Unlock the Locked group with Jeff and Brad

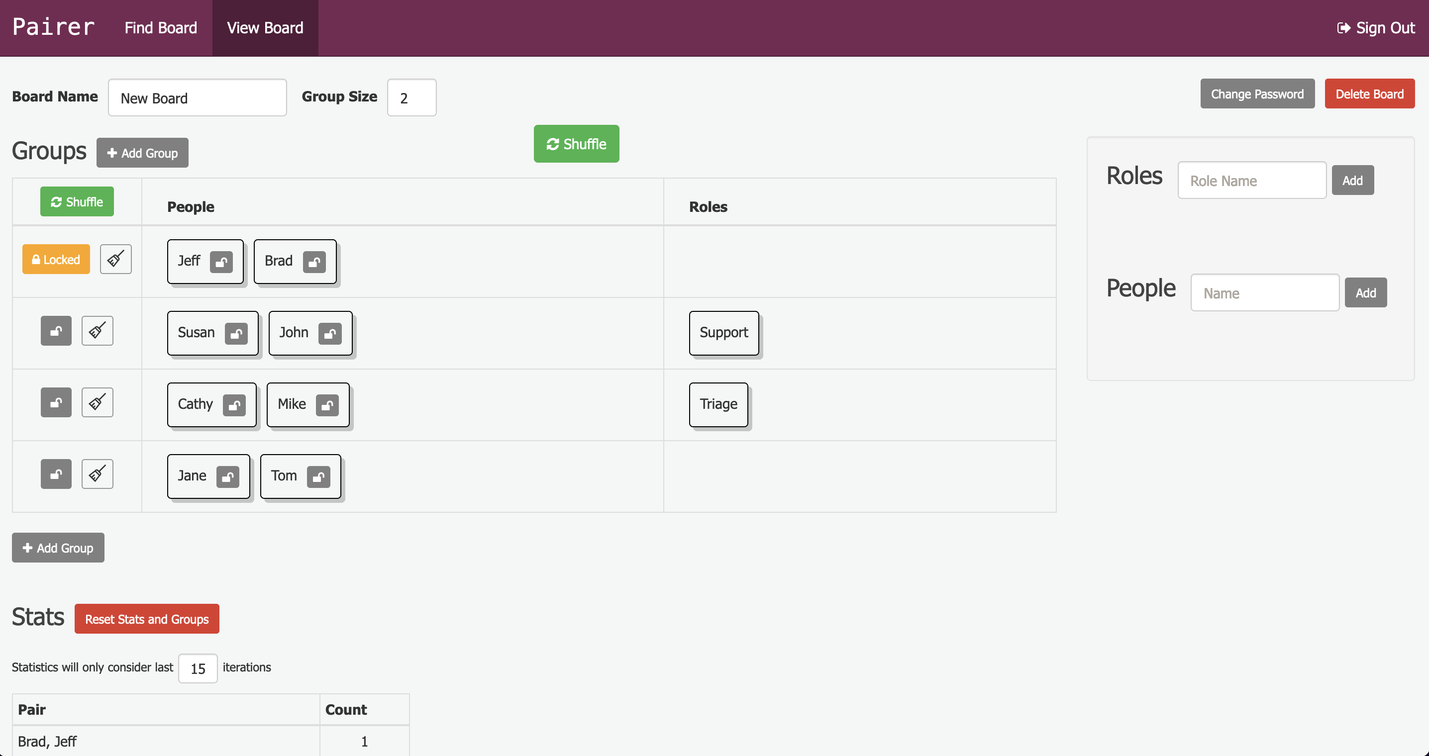click(x=56, y=259)
